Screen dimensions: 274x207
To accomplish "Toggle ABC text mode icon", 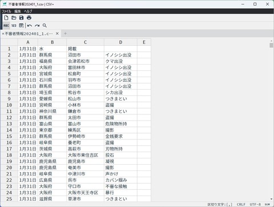I will pyautogui.click(x=6, y=26).
